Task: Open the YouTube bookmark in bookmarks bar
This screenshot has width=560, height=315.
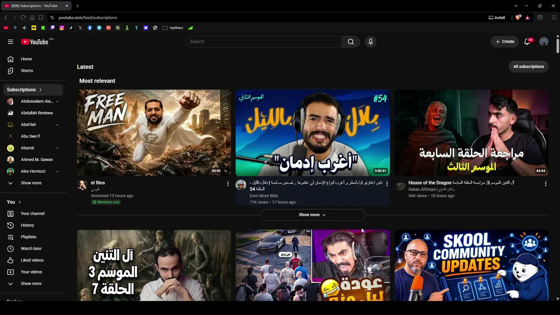Action: click(6, 28)
